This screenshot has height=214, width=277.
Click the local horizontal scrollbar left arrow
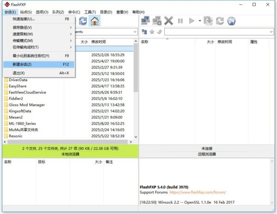pos(5,142)
